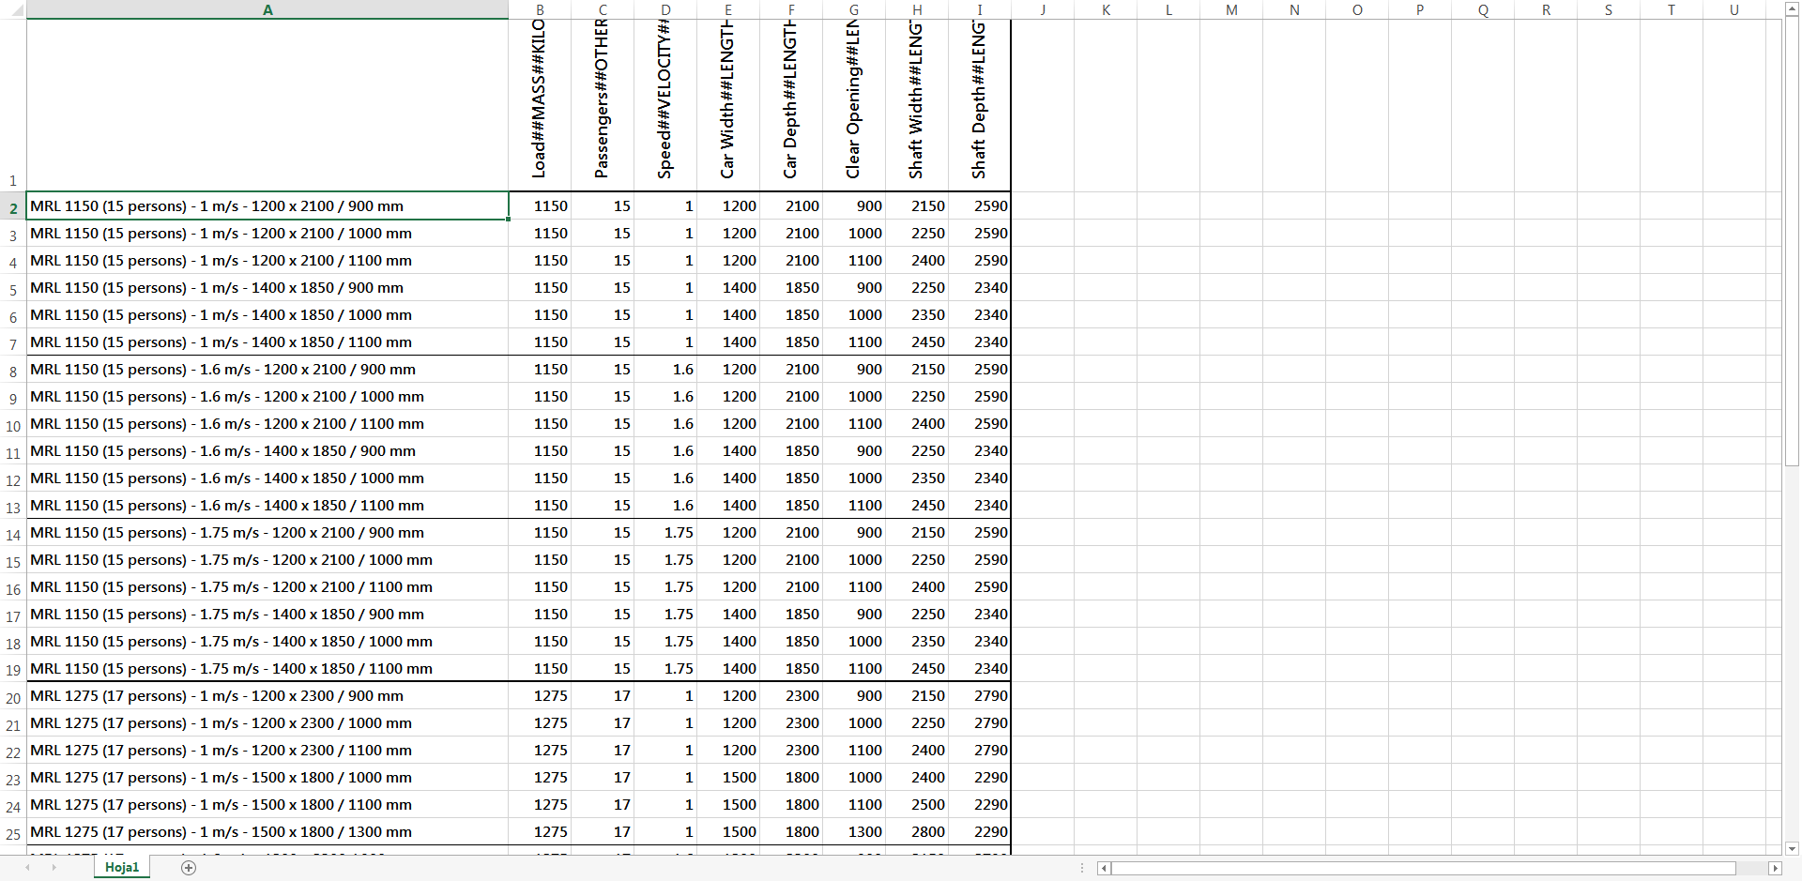Select cell 'MRL 1150 (15 persons) - 1 m/s - 1200 x 2100 / 900 mm'
The image size is (1802, 881).
[x=267, y=205]
